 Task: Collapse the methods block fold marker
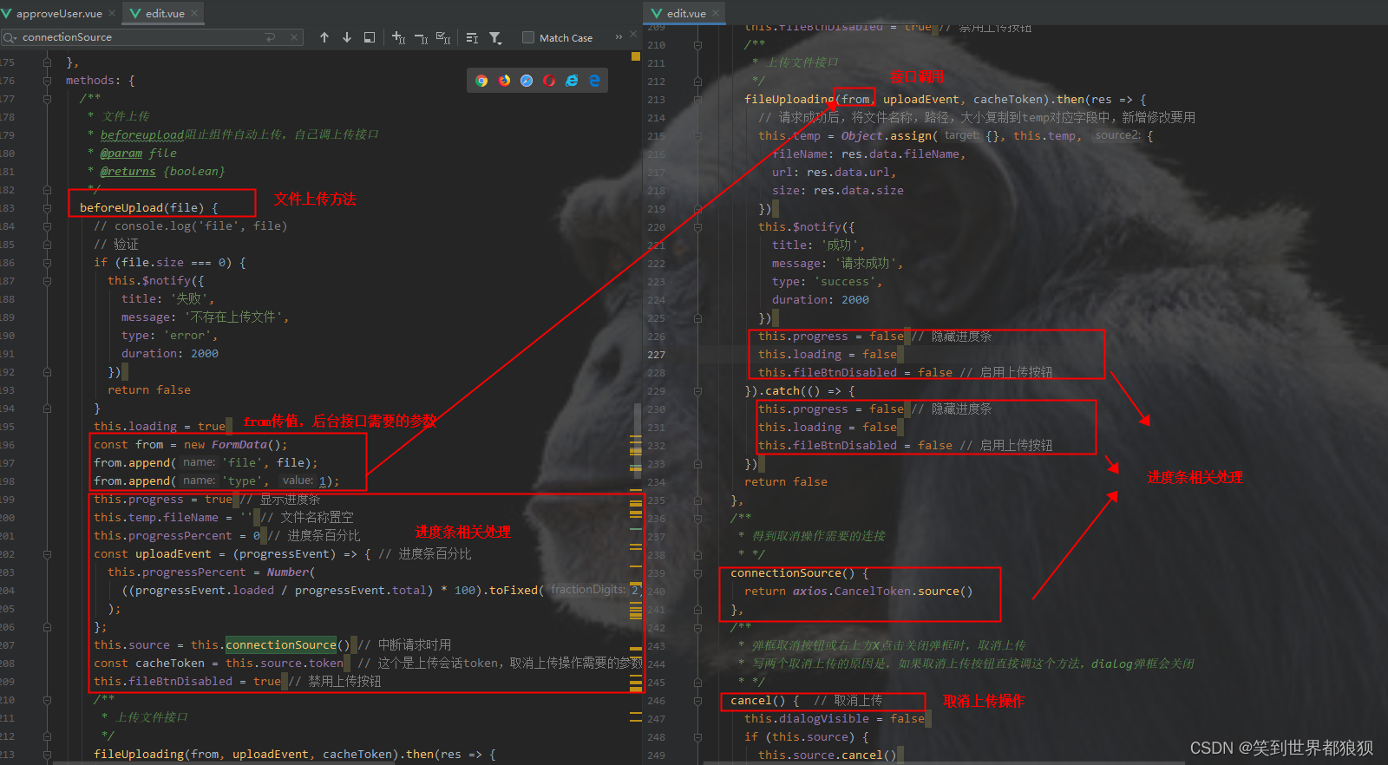click(47, 81)
